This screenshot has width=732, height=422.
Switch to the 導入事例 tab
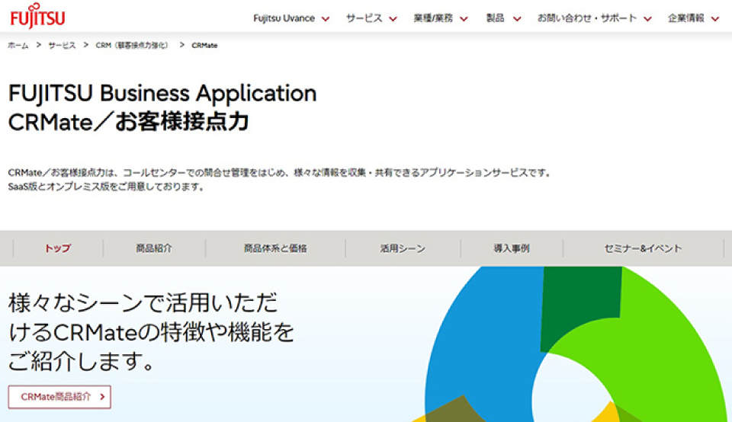pos(512,248)
